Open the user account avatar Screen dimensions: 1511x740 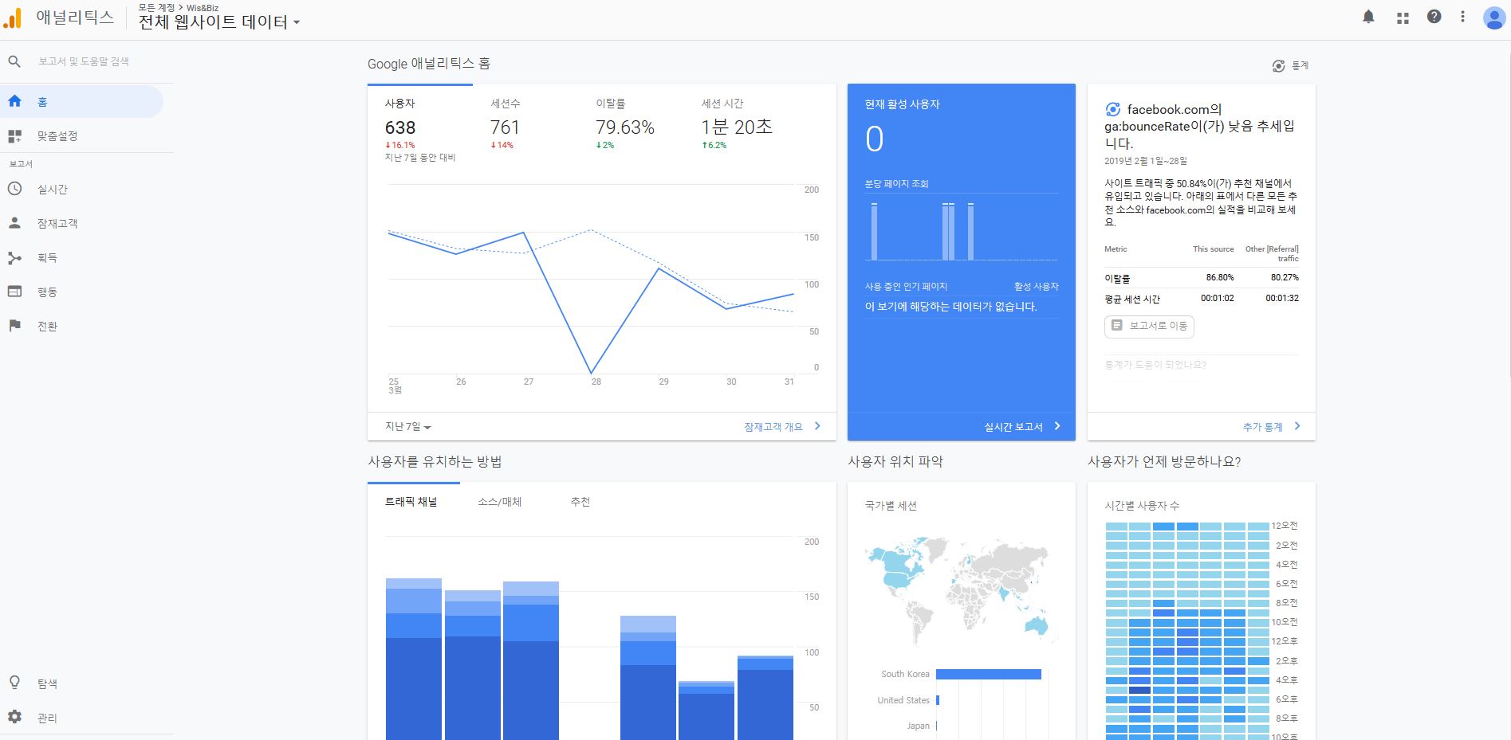pyautogui.click(x=1493, y=18)
